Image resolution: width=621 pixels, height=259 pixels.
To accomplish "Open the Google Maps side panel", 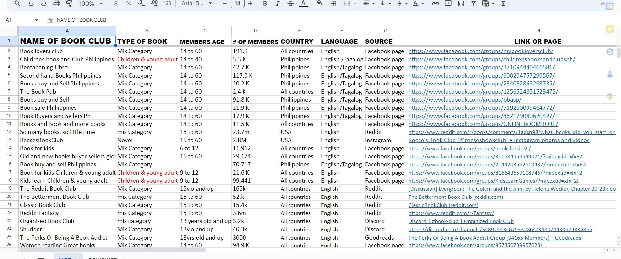I will point(610,97).
